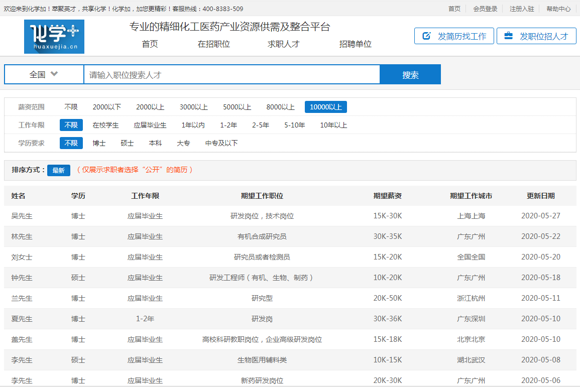Image resolution: width=580 pixels, height=387 pixels.
Task: Open 帮助中心 from the top bar
Action: click(558, 9)
